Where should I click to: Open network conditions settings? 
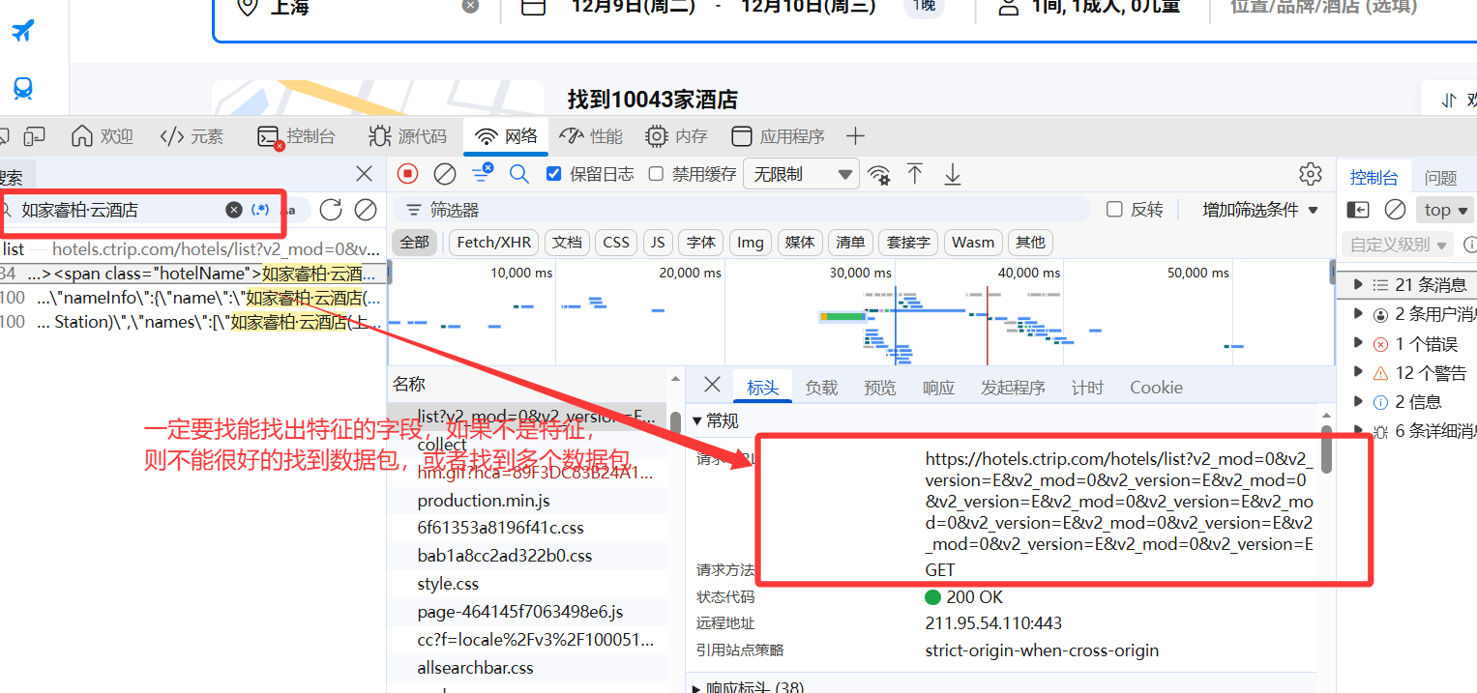click(878, 174)
